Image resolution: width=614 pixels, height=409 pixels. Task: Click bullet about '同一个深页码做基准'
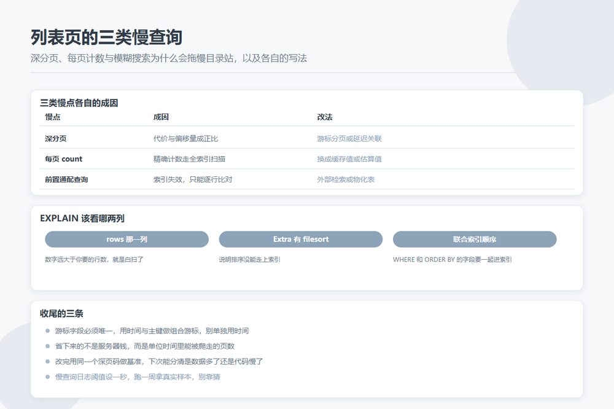[x=159, y=361]
